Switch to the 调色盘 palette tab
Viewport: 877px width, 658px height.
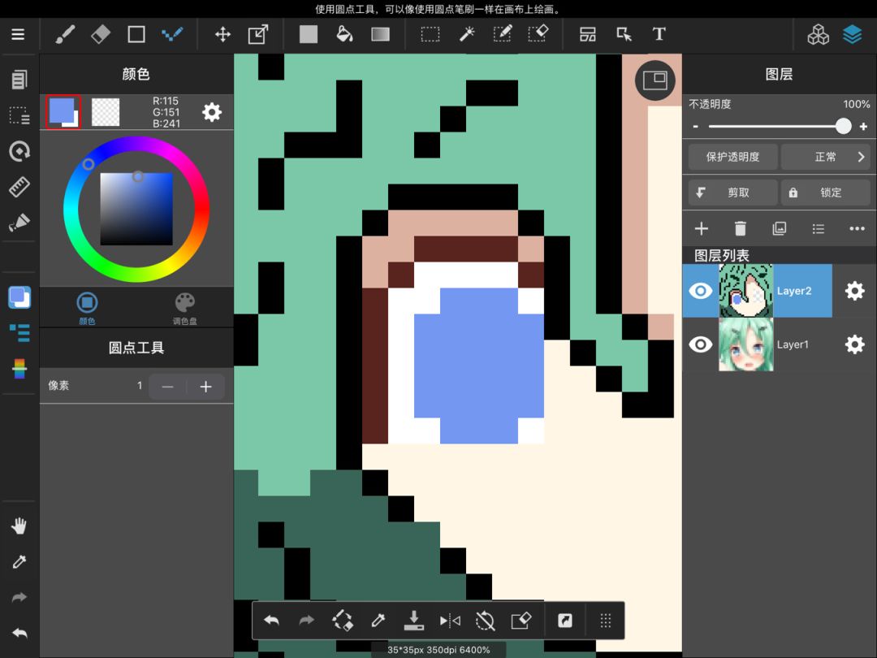tap(184, 308)
